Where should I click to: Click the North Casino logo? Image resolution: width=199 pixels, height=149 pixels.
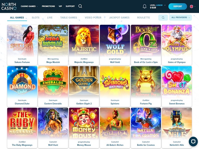tap(9, 6)
